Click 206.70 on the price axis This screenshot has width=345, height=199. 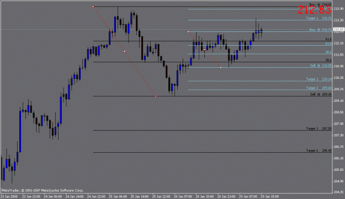pyautogui.click(x=338, y=147)
